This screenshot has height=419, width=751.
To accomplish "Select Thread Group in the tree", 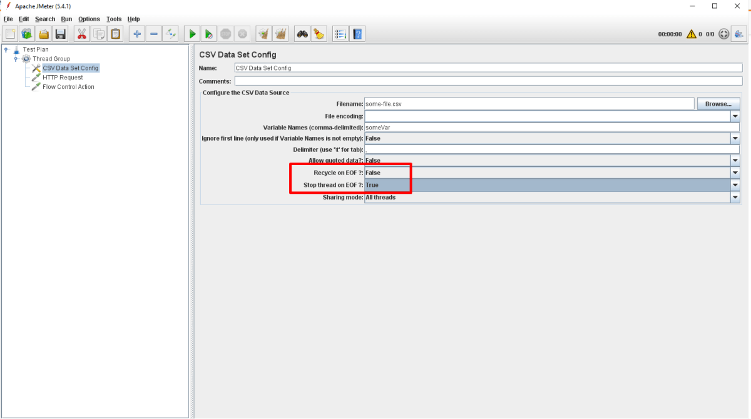I will coord(51,59).
